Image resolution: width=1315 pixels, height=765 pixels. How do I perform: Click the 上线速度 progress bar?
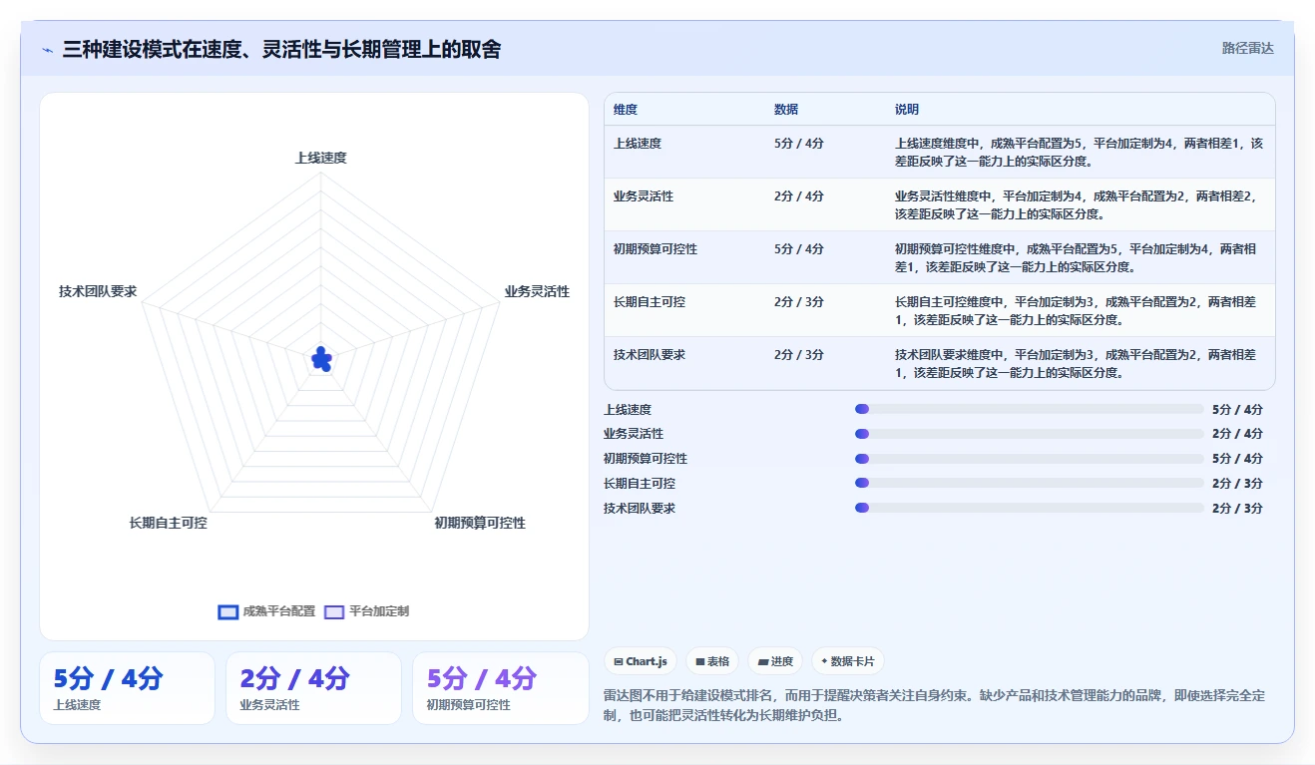[1029, 409]
